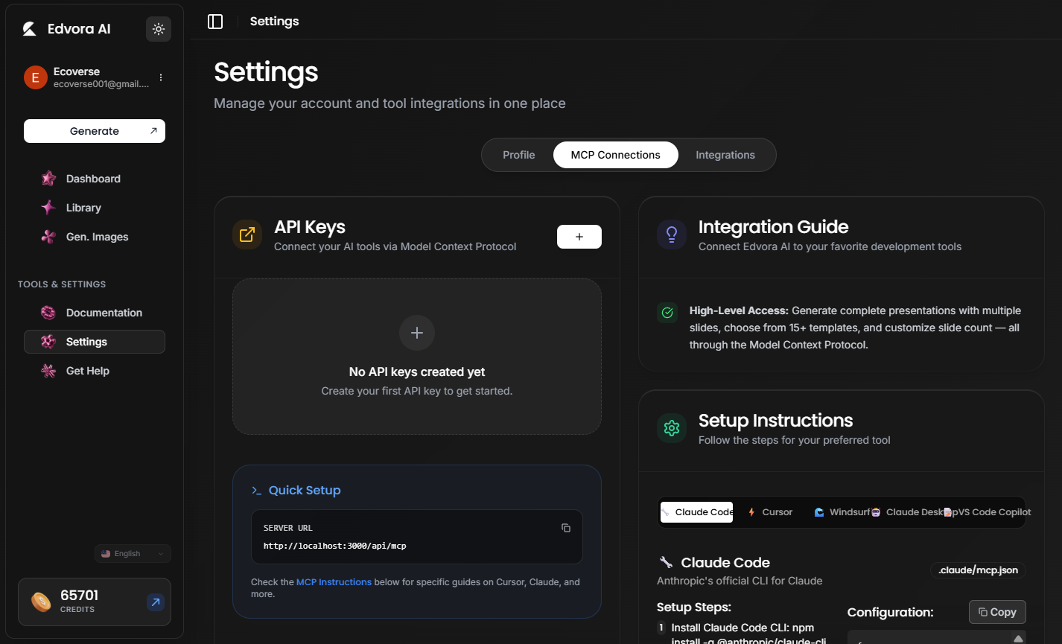Select the VS Code Copilot tool tab
Screen dimensions: 1062x644
click(x=988, y=512)
